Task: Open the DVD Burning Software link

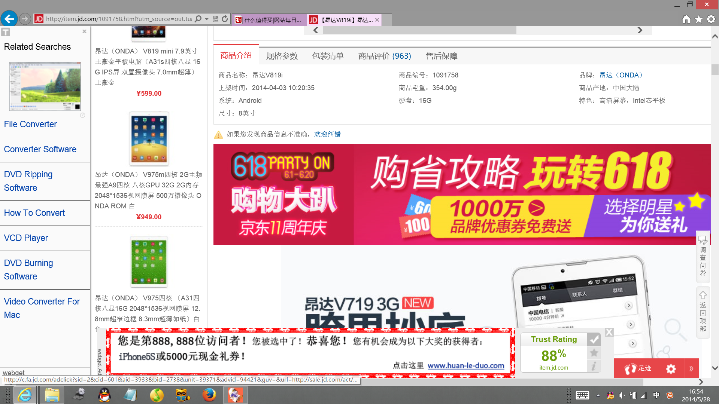Action: pos(28,270)
